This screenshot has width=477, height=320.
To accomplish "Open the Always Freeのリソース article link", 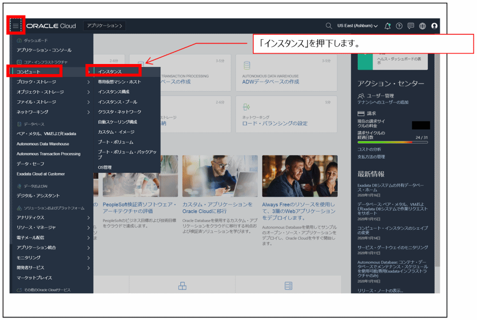I will pos(299,211).
